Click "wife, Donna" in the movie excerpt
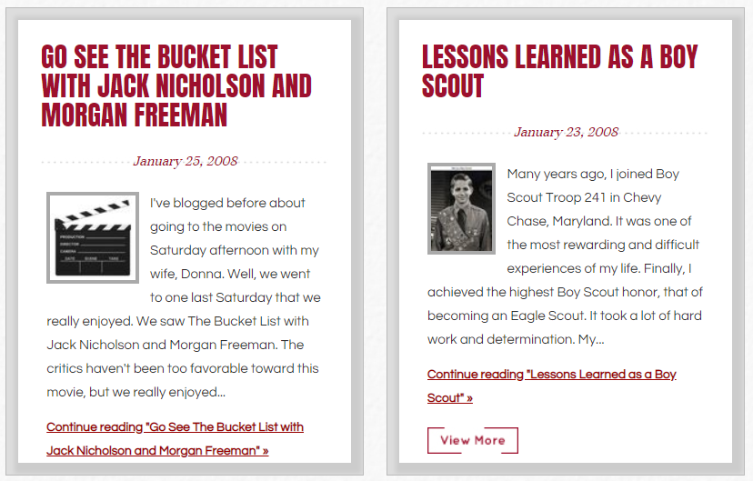 pos(184,274)
